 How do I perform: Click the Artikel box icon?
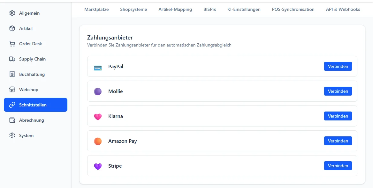coord(12,28)
